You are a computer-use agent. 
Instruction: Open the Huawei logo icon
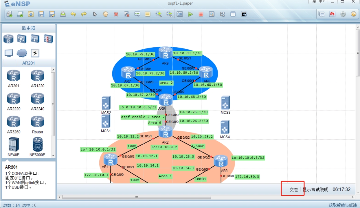click(332, 14)
